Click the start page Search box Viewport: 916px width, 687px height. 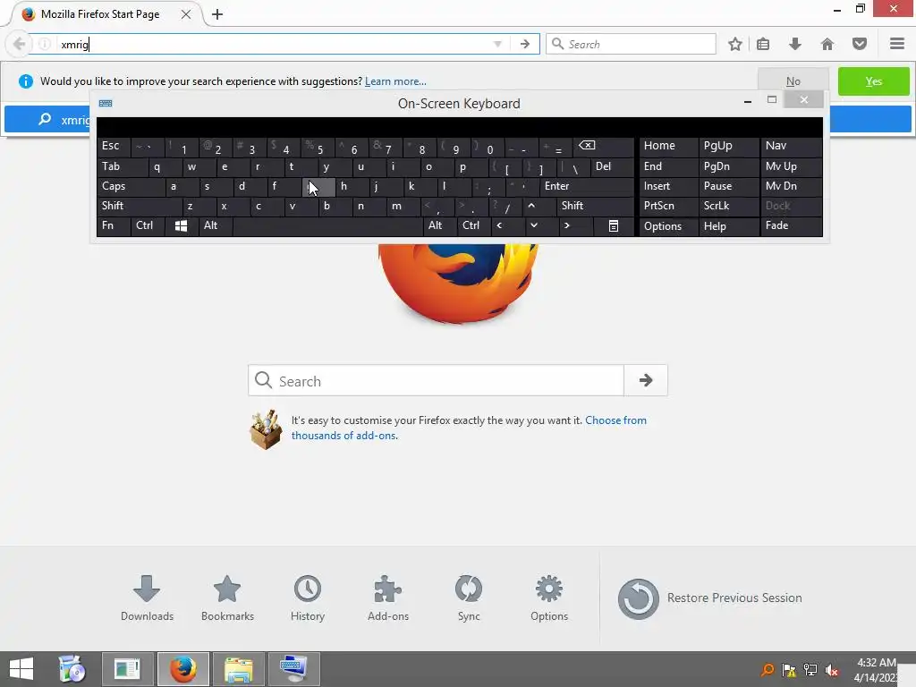436,381
